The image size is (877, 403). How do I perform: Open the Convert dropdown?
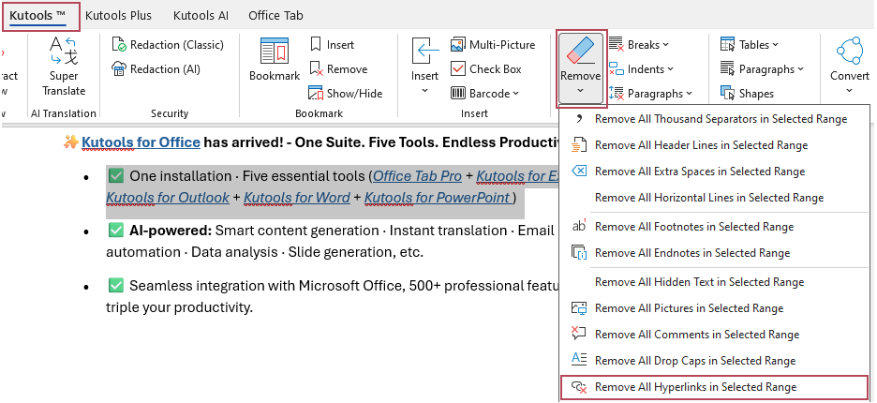850,66
